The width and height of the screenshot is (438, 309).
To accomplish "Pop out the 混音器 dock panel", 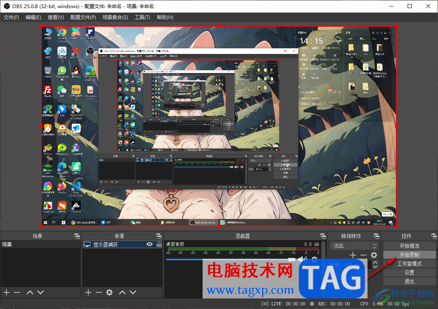I will point(323,236).
